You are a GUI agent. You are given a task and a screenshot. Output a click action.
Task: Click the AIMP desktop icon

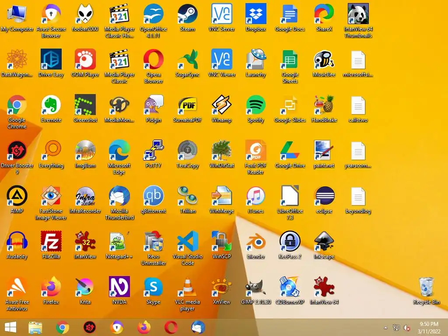(17, 196)
